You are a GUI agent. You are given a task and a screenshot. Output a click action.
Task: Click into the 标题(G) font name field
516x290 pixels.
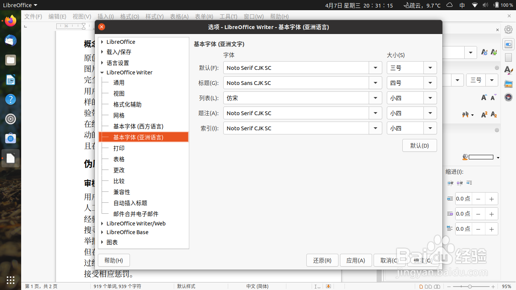point(296,83)
